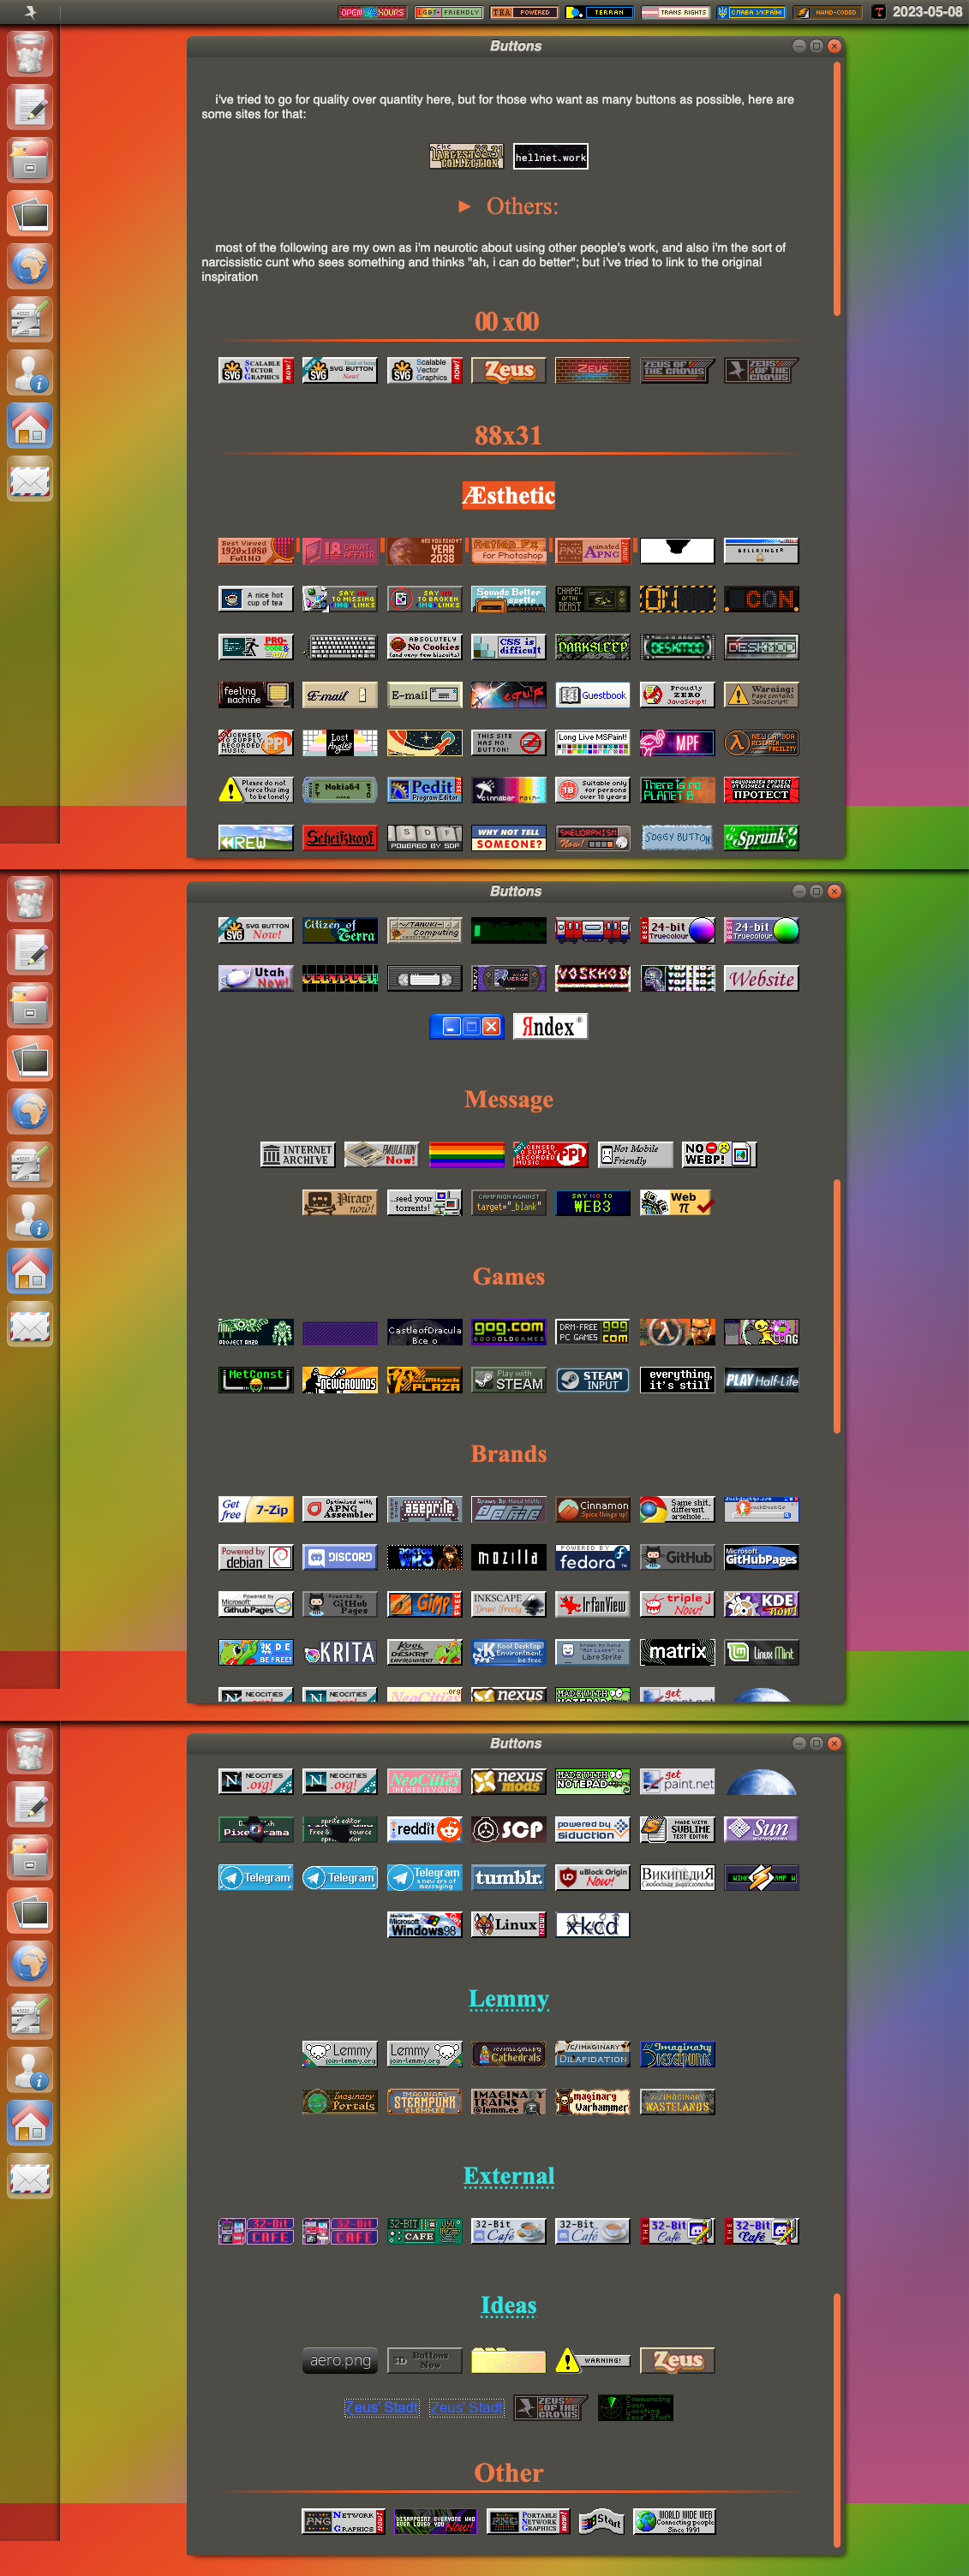The width and height of the screenshot is (969, 2576).
Task: Click the Trans Rights badge in top bar
Action: [x=675, y=12]
